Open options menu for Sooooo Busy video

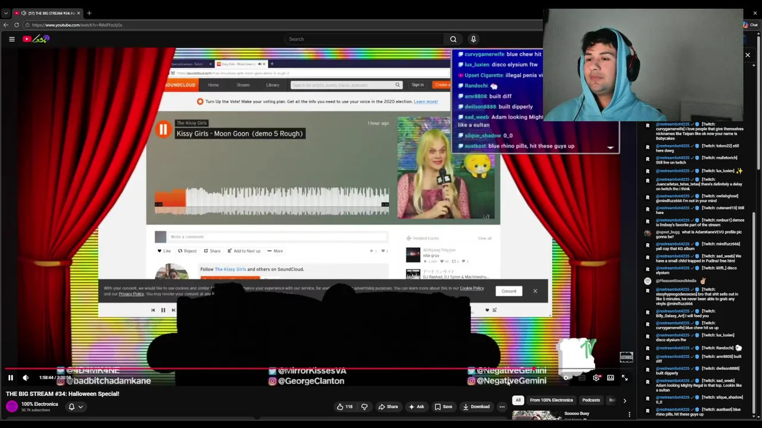coord(629,414)
